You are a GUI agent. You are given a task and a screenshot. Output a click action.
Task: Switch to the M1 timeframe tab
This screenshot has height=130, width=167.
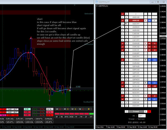[57, 117]
